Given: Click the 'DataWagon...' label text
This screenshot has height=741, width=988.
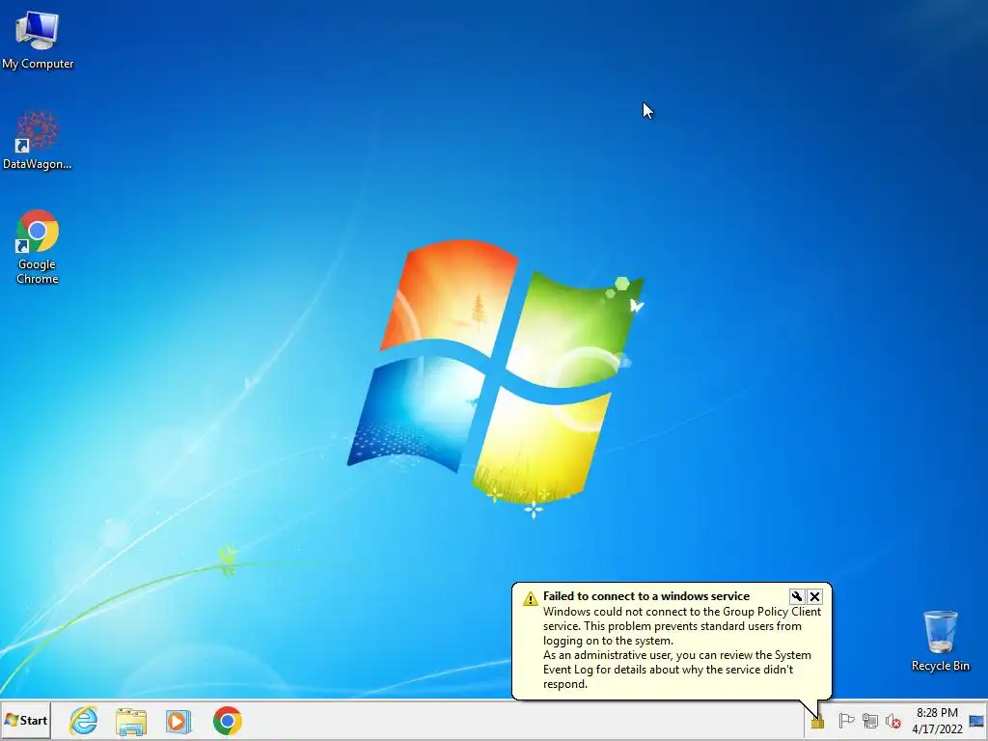Looking at the screenshot, I should pyautogui.click(x=38, y=164).
